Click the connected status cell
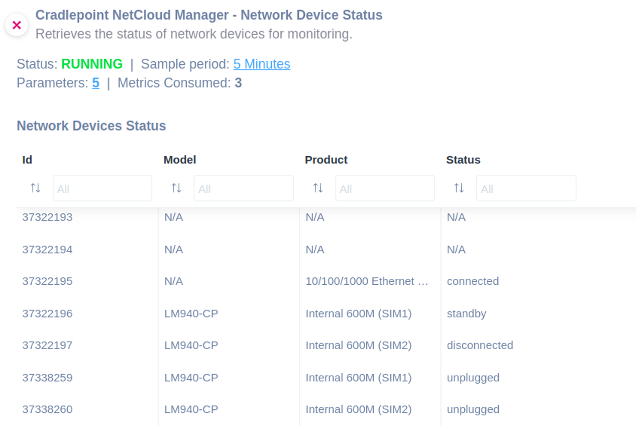The image size is (636, 447). click(x=473, y=281)
